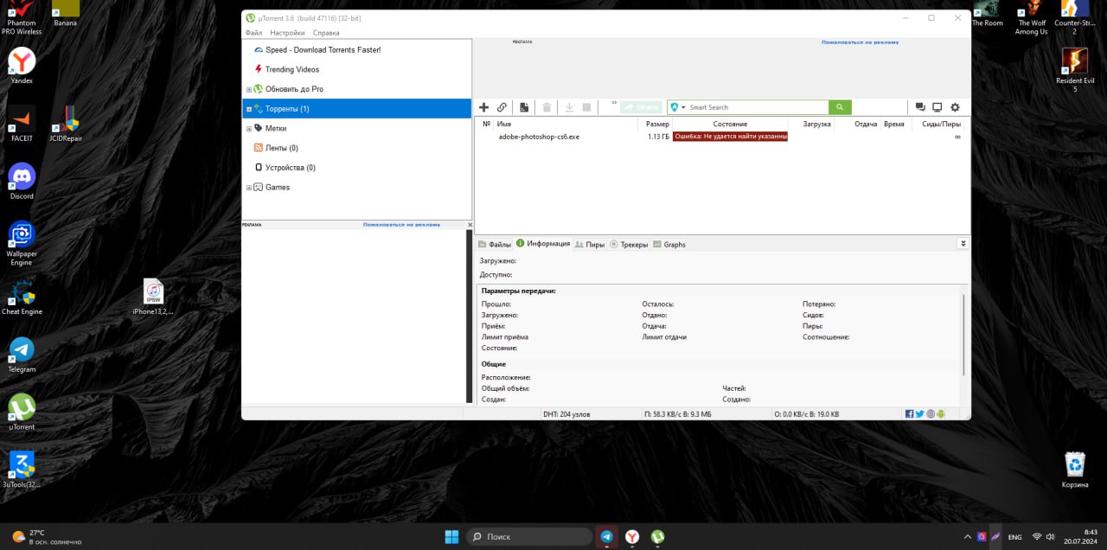Open the Настройки menu

pyautogui.click(x=287, y=33)
